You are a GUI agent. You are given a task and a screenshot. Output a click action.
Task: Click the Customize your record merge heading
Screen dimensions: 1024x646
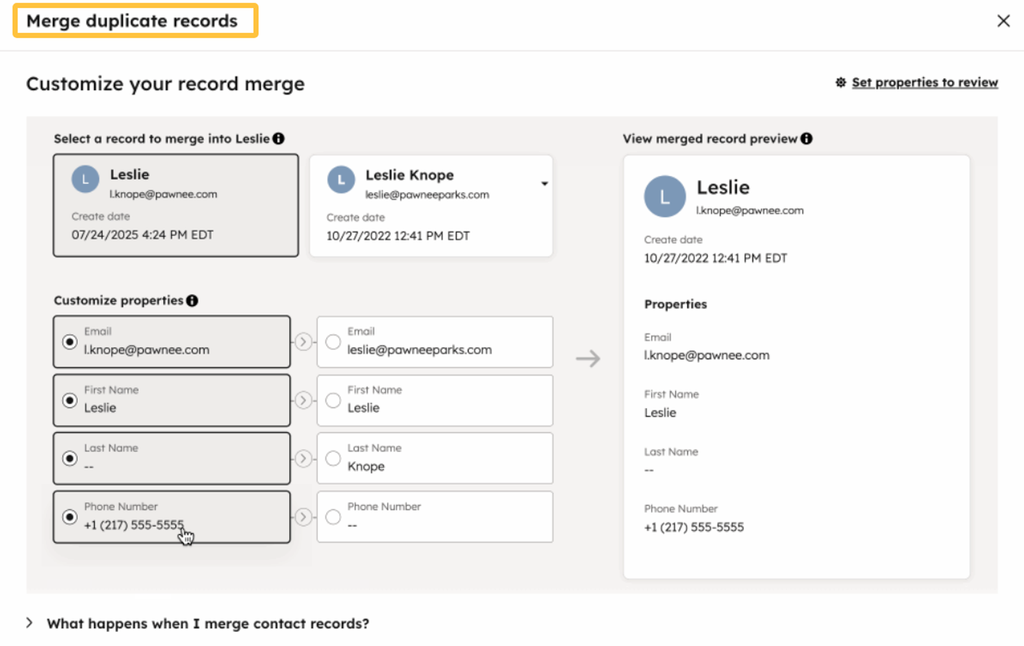tap(165, 84)
